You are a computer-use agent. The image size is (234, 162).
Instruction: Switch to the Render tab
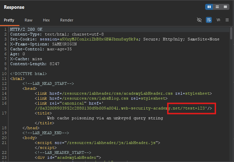coord(67,20)
